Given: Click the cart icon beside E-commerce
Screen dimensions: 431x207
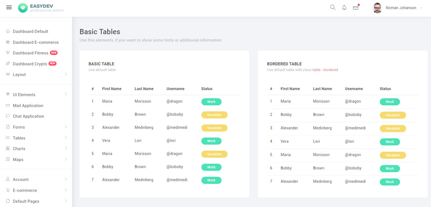Looking at the screenshot, I should click(x=8, y=190).
